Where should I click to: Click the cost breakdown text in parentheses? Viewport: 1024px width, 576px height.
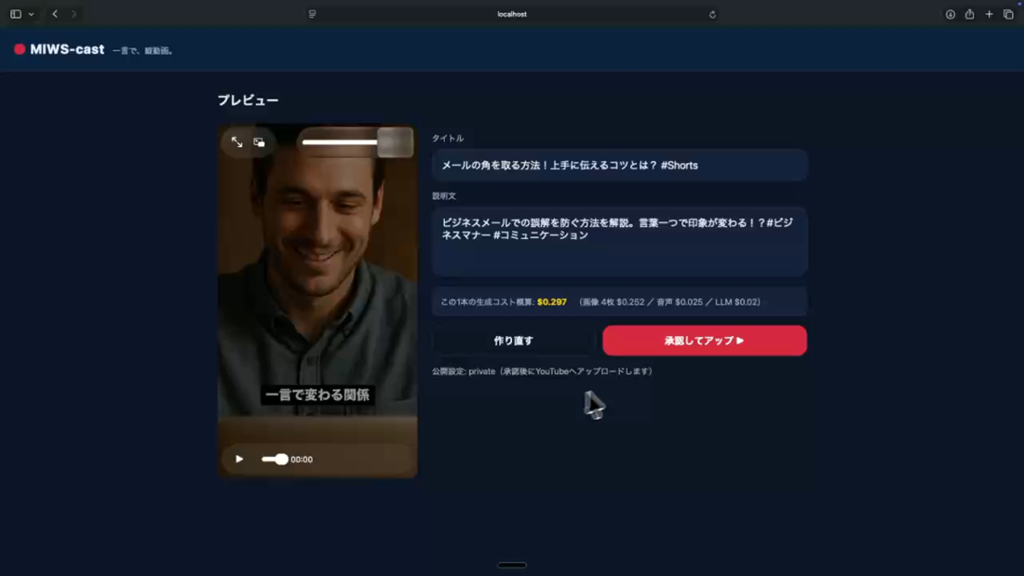tap(670, 301)
